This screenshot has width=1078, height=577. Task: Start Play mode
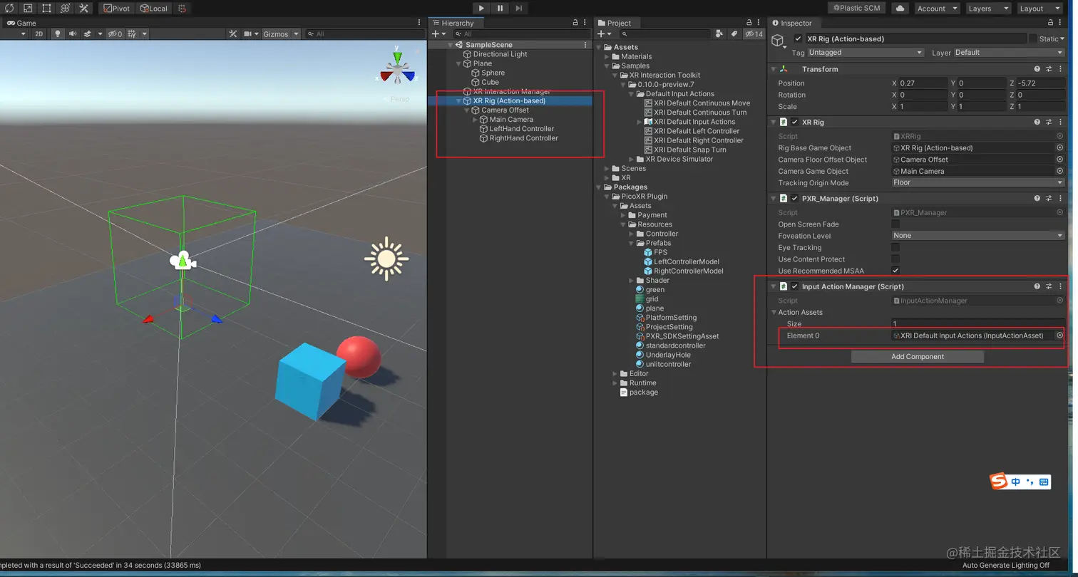(481, 9)
